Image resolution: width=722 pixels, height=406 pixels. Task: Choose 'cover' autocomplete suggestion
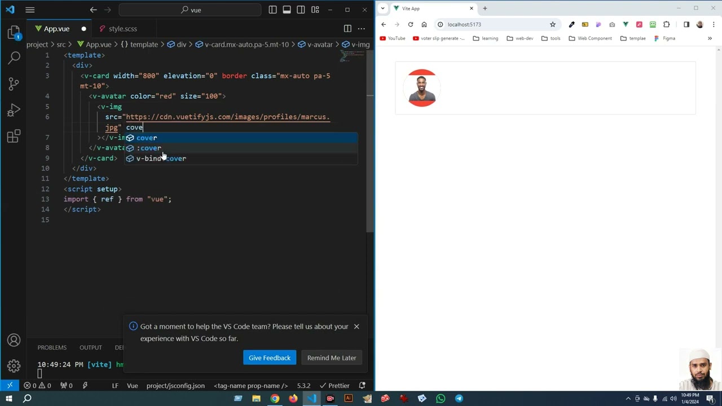coord(241,138)
